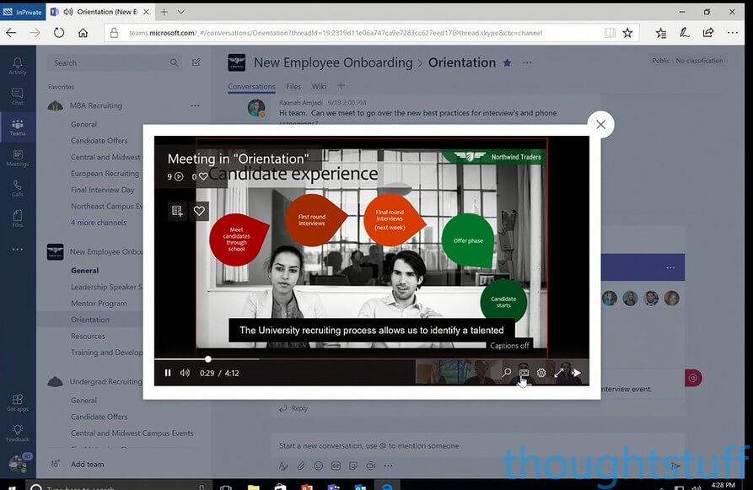This screenshot has width=753, height=490.
Task: Switch to the Files tab in the channel
Action: pyautogui.click(x=293, y=87)
